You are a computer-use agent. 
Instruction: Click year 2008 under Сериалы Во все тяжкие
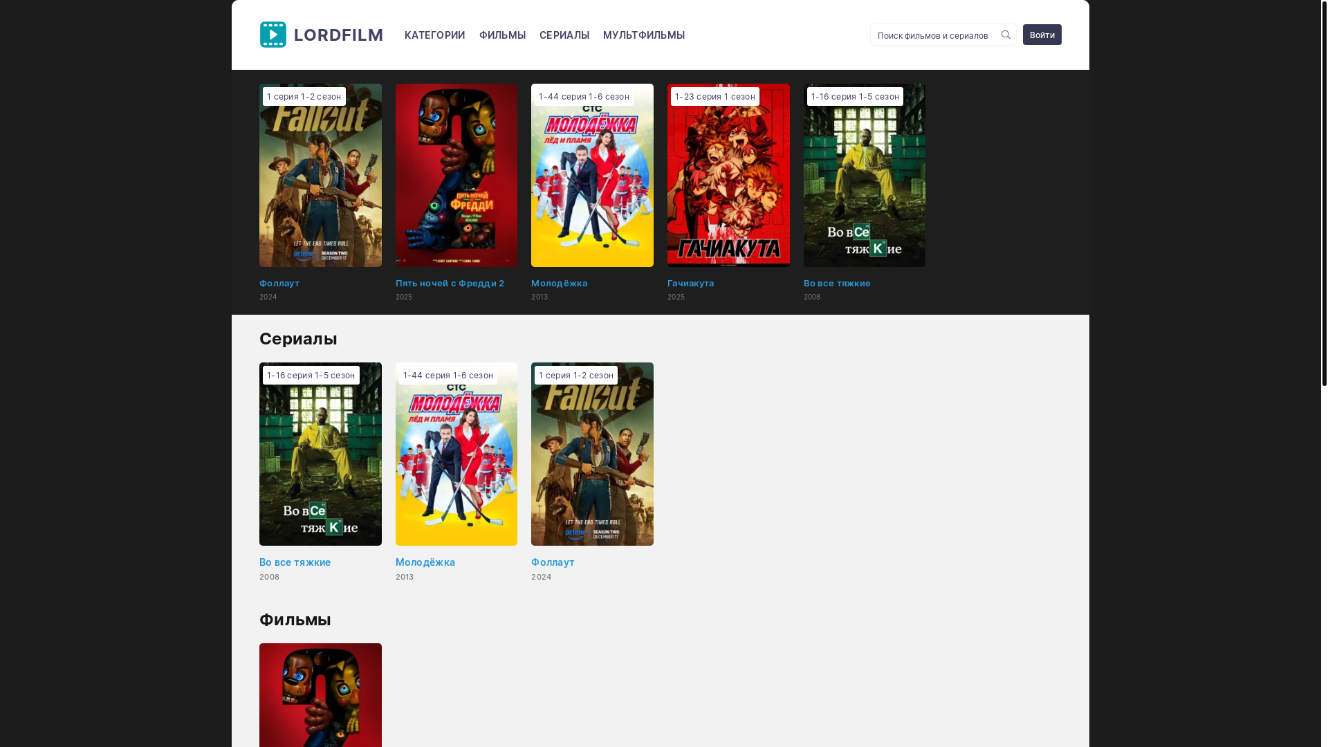click(x=269, y=577)
